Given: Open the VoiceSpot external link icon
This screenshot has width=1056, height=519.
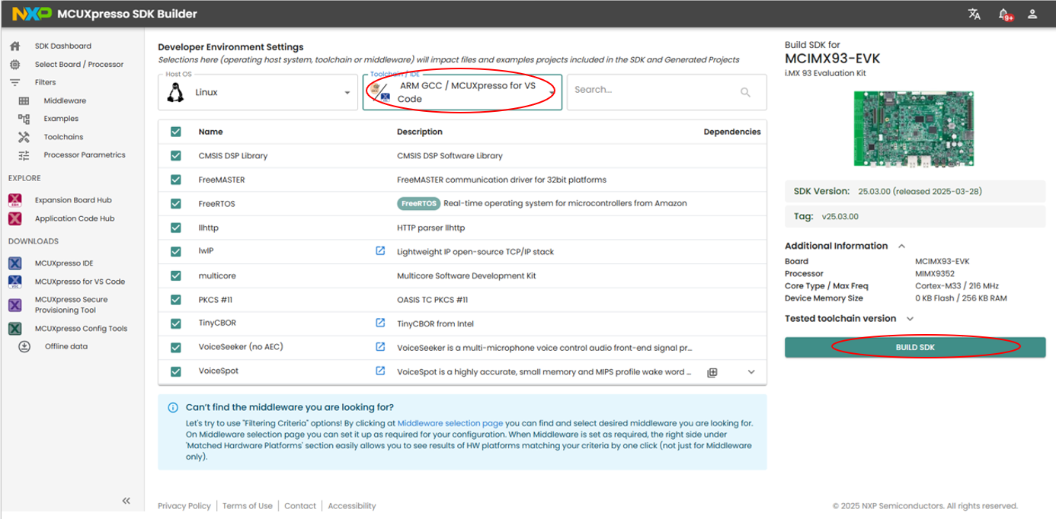Looking at the screenshot, I should click(x=380, y=371).
